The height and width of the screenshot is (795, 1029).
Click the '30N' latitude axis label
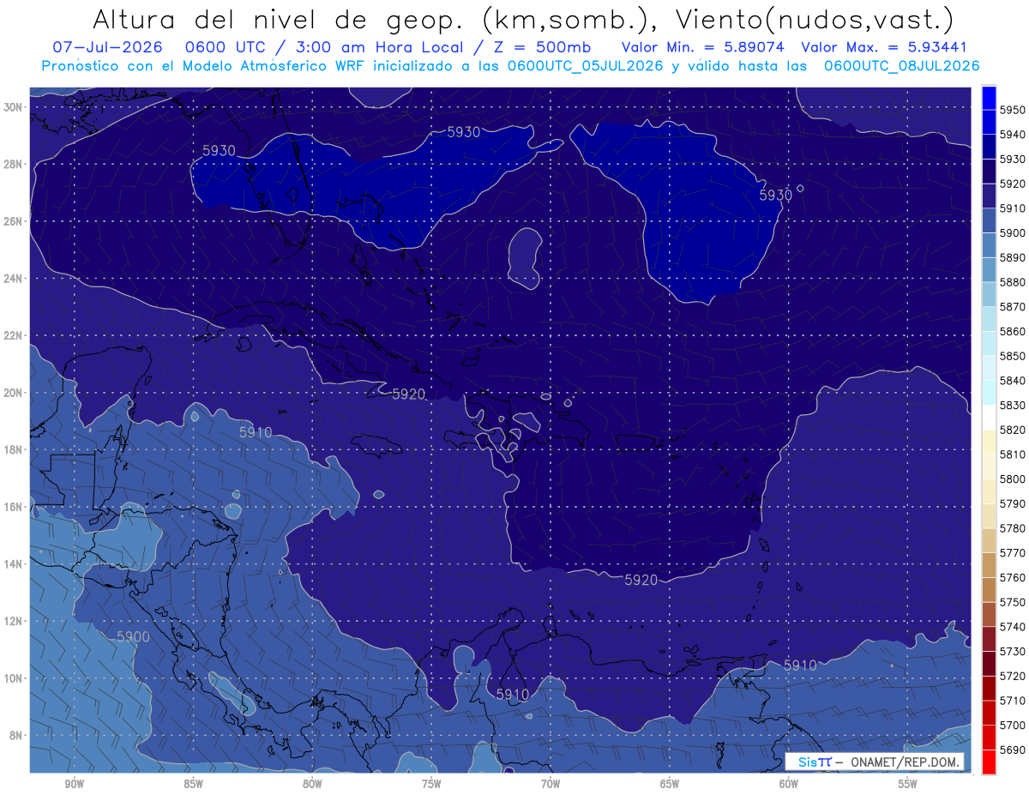[x=13, y=107]
